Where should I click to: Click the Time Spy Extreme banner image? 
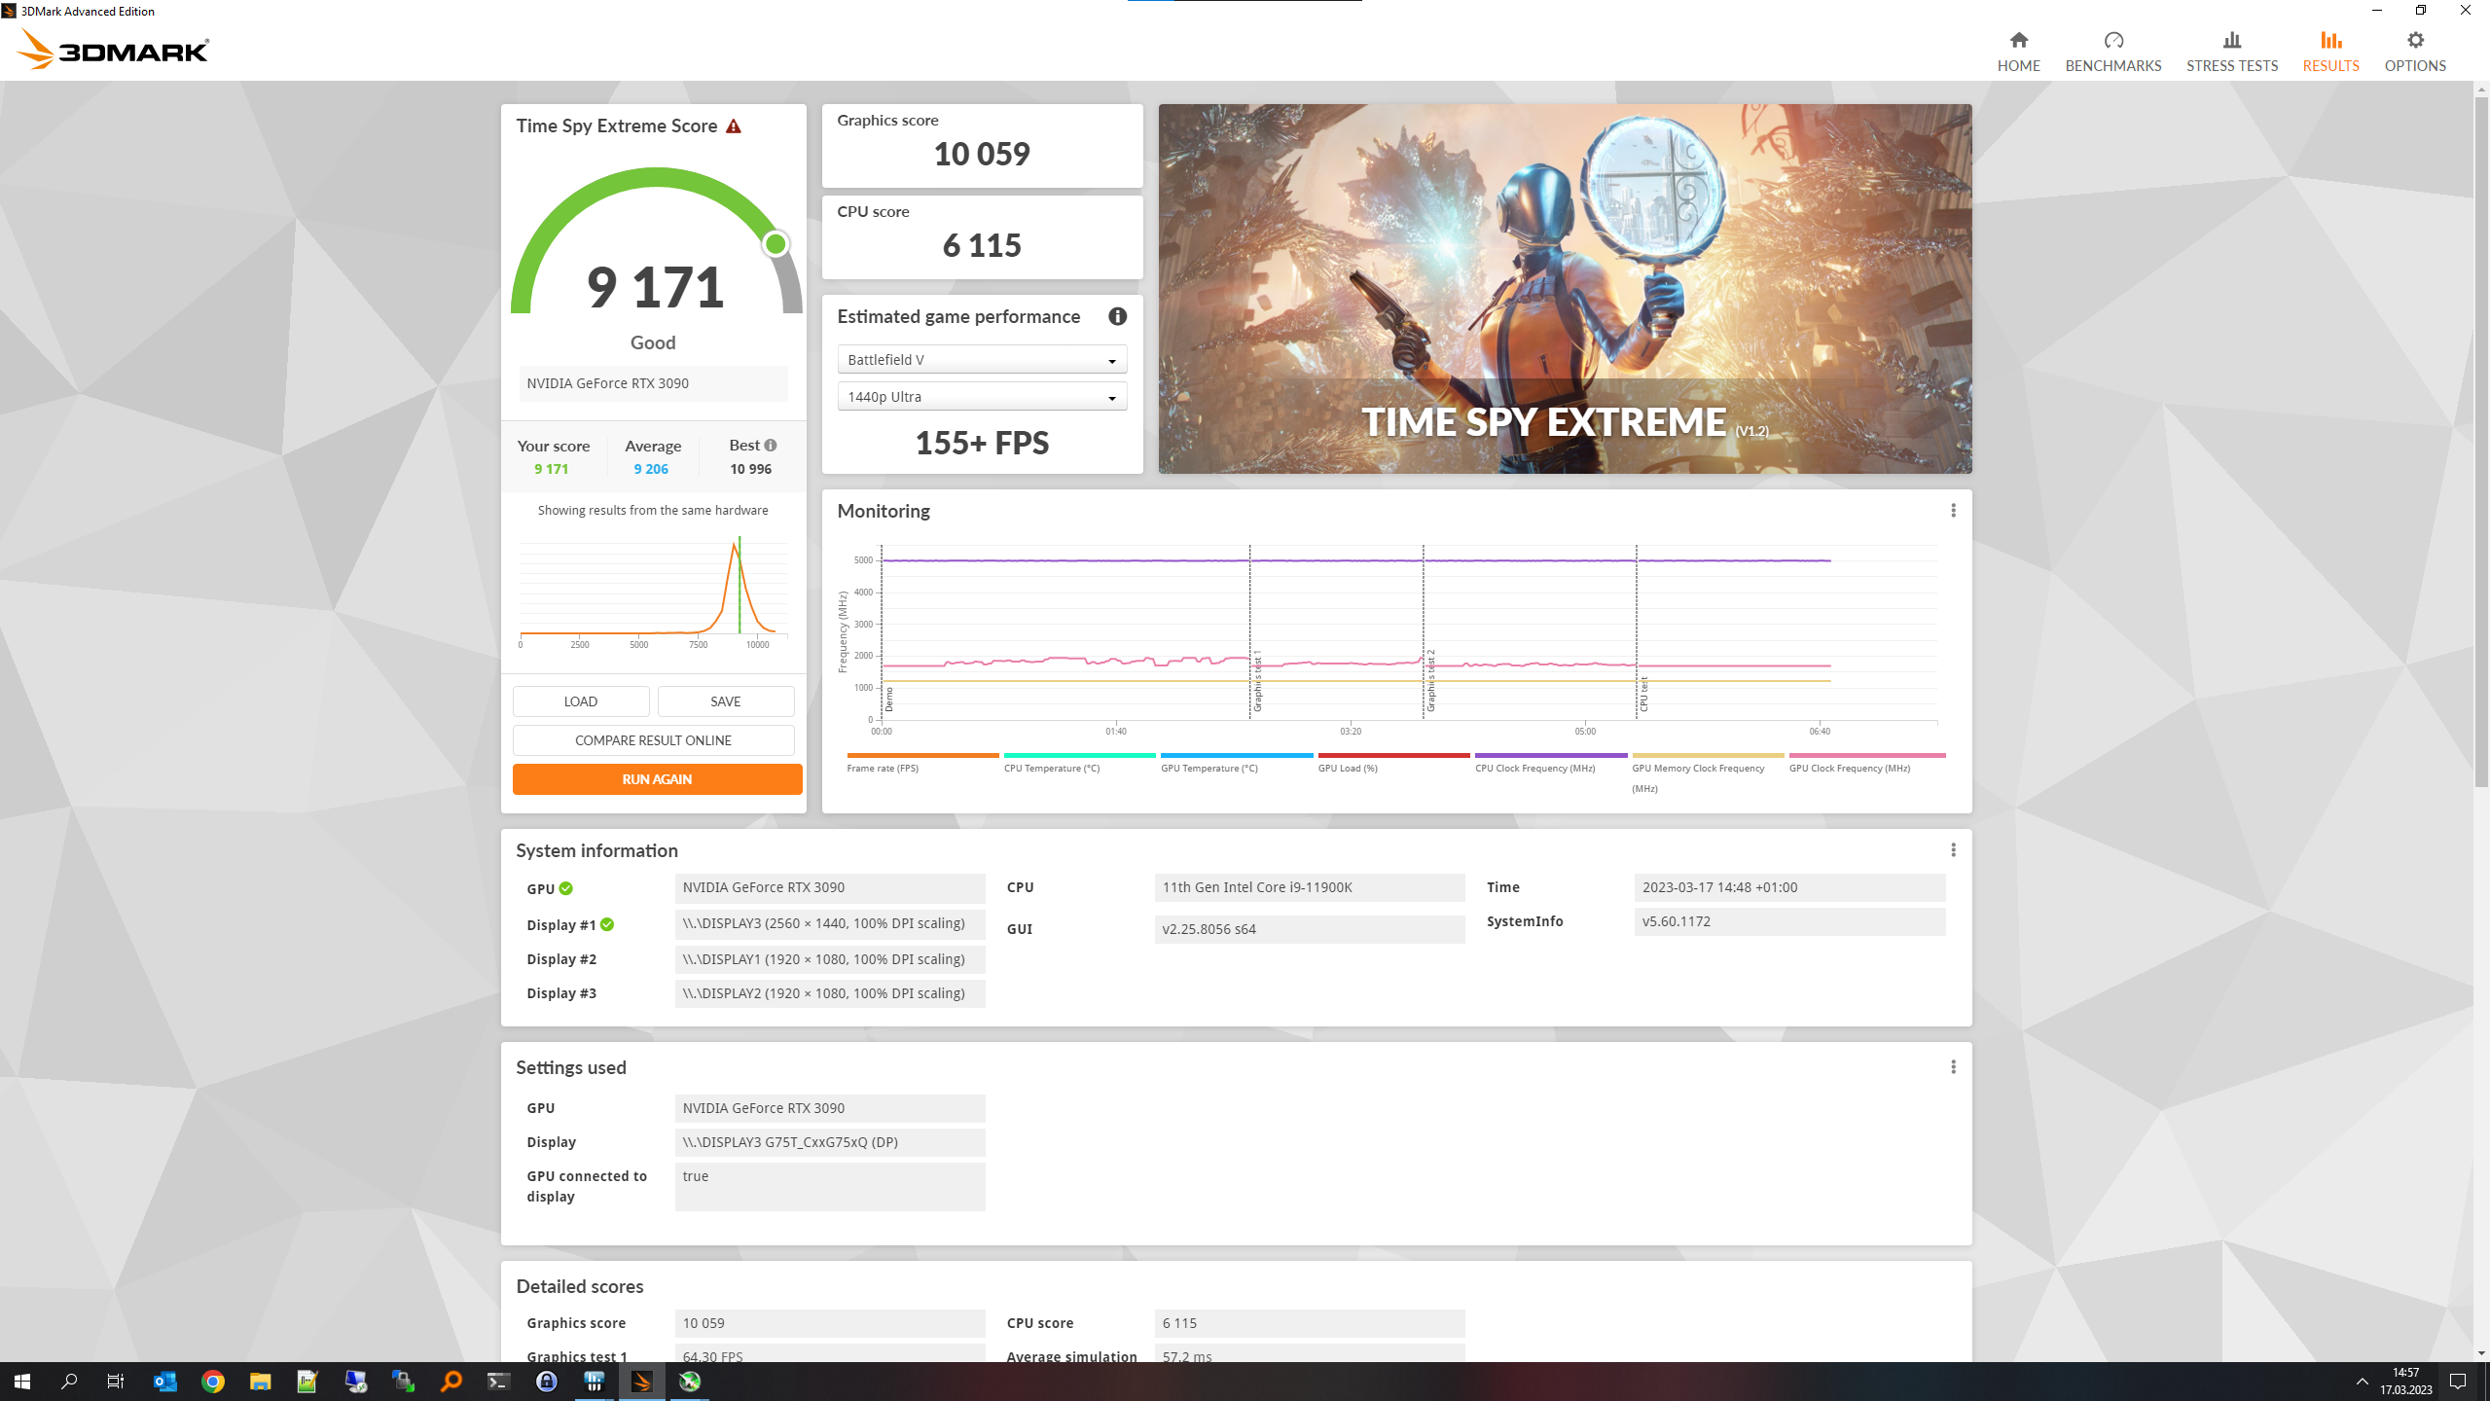pyautogui.click(x=1564, y=289)
